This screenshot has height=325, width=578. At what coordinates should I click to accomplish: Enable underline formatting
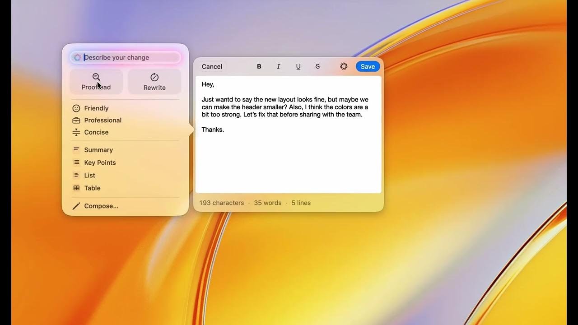click(x=298, y=66)
